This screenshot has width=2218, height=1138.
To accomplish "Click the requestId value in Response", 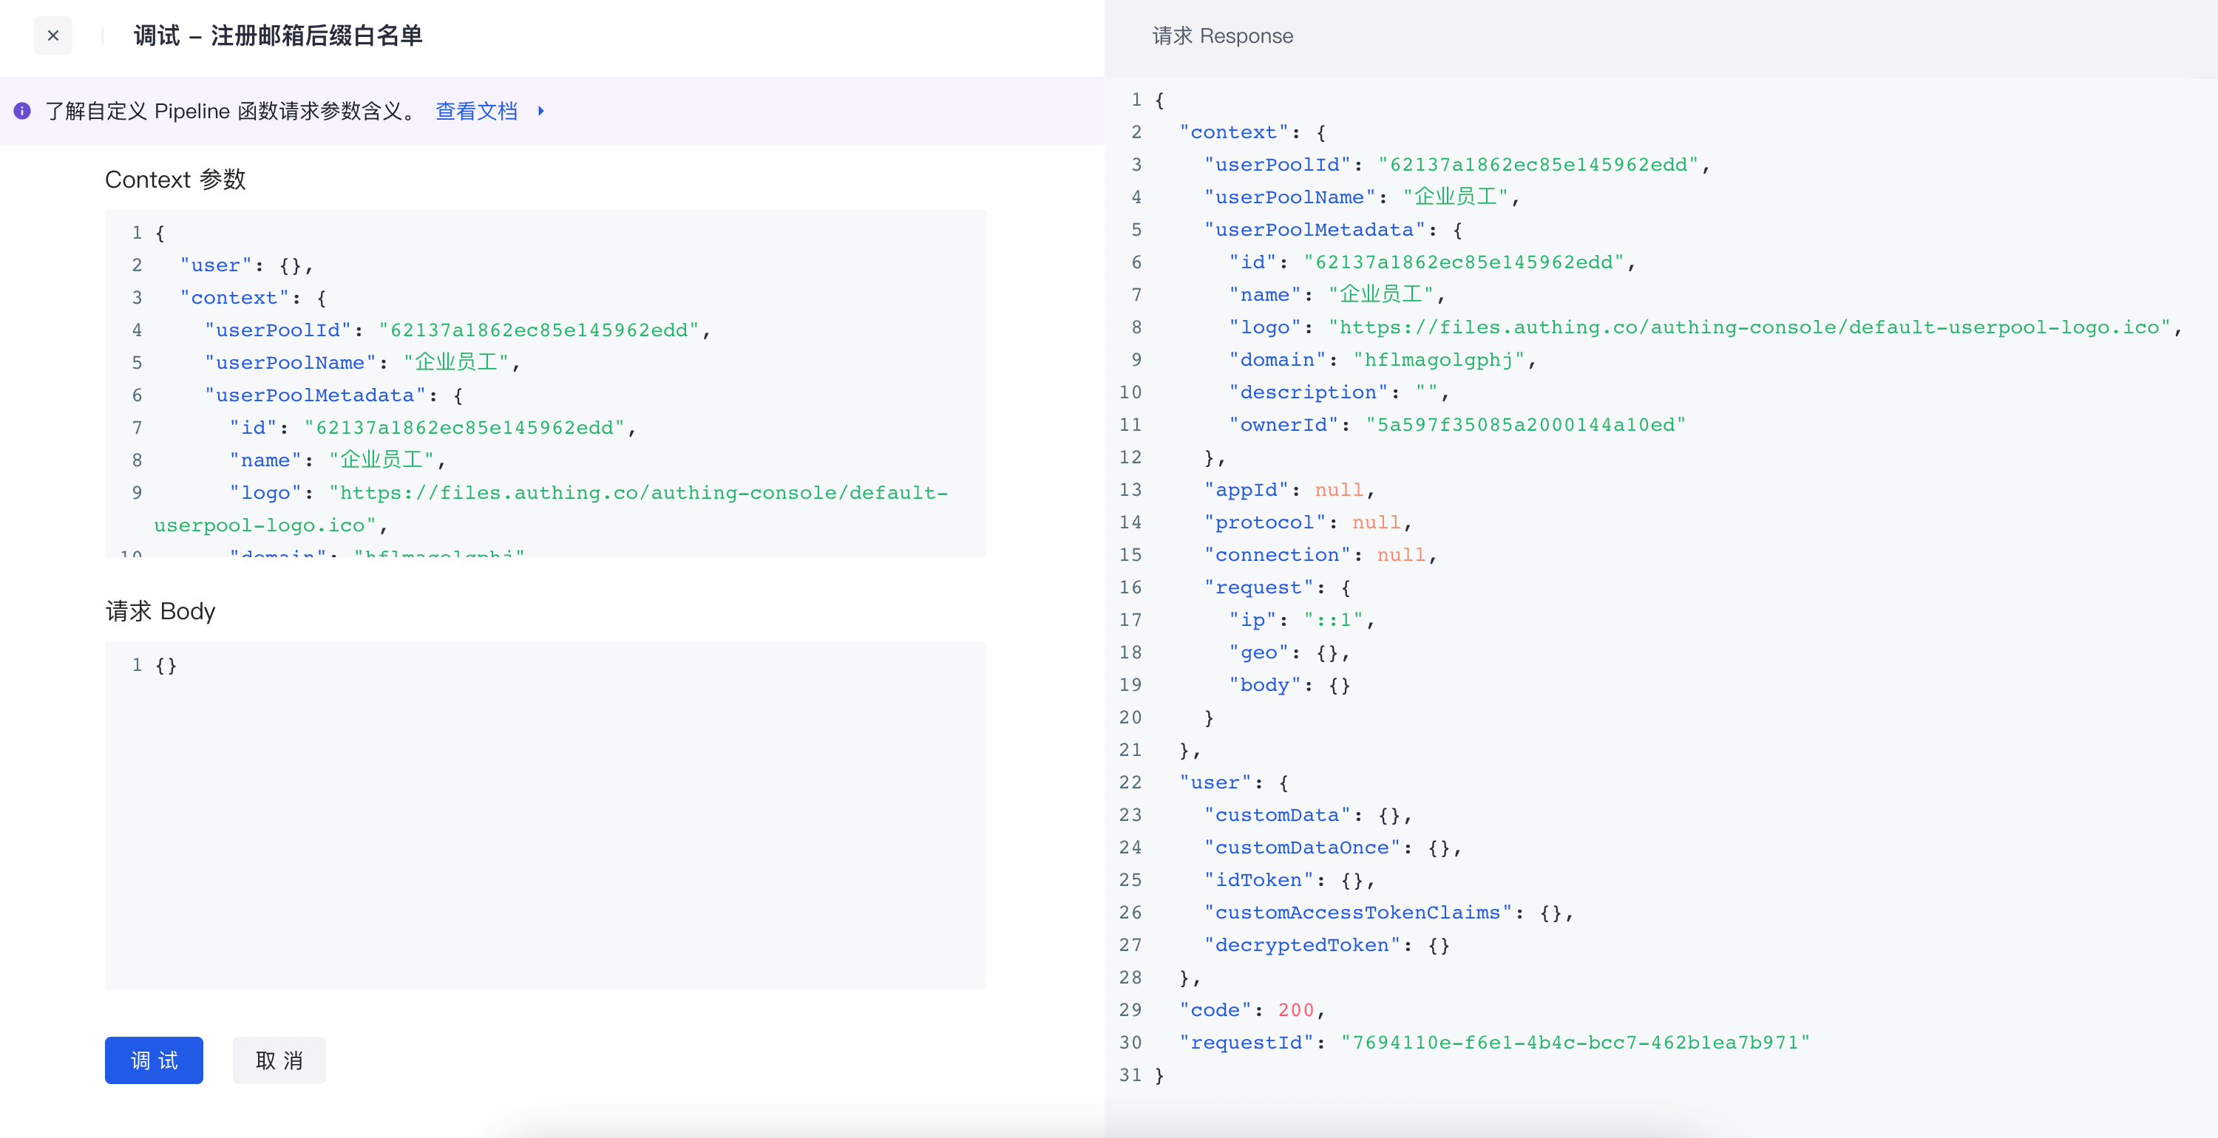I will (x=1575, y=1043).
